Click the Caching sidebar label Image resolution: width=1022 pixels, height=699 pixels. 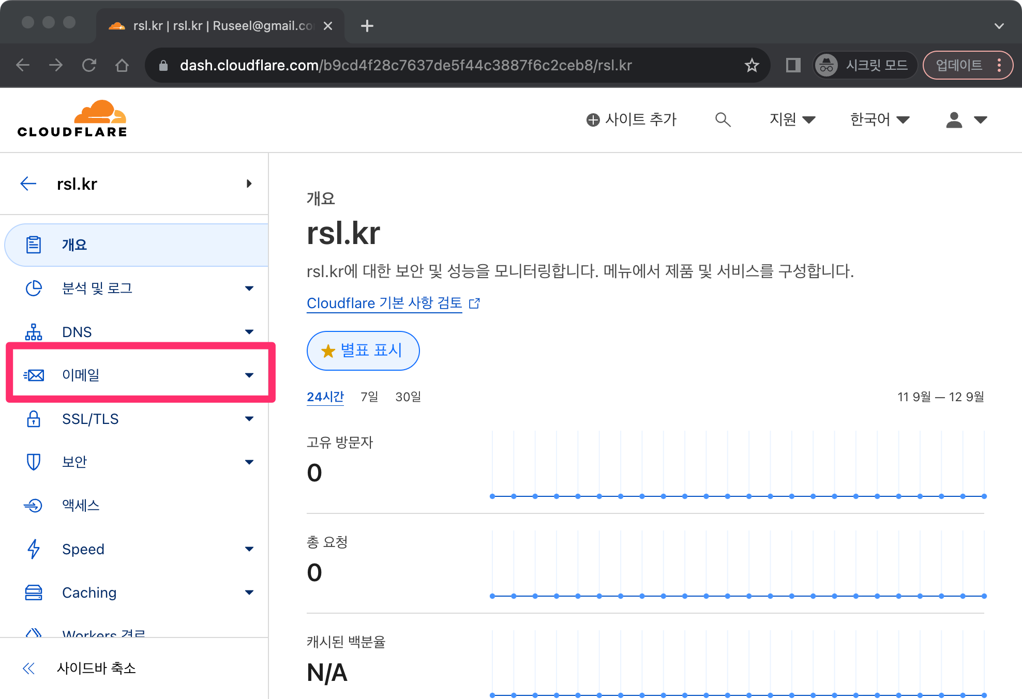point(89,592)
